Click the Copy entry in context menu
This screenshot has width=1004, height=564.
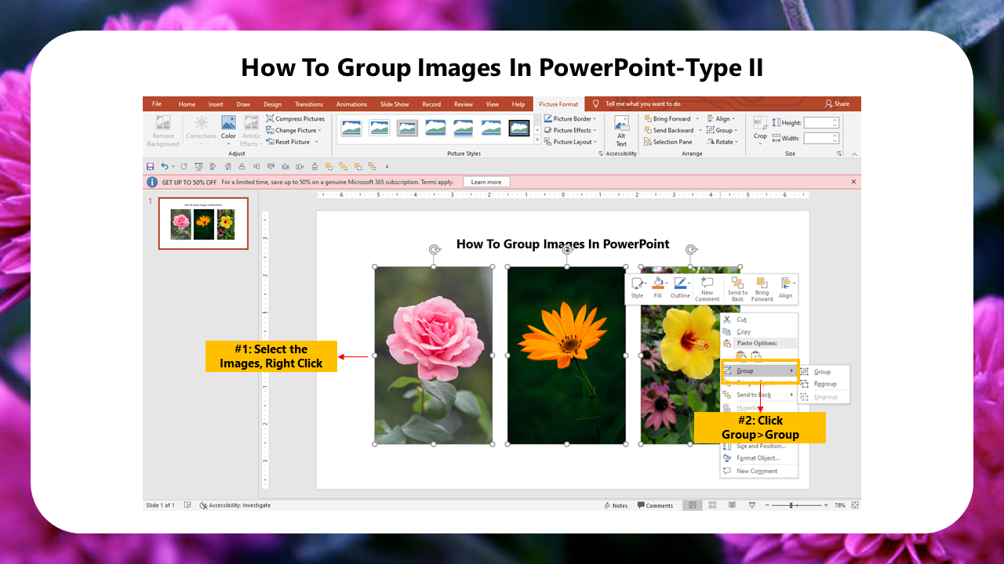pyautogui.click(x=744, y=331)
